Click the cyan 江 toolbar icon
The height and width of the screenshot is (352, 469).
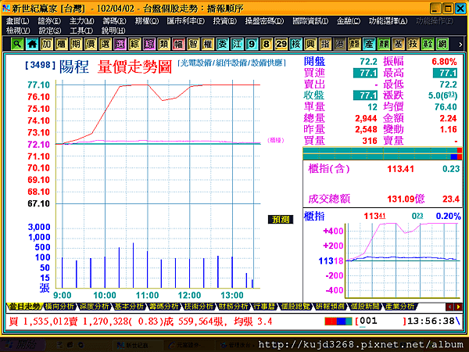(x=237, y=45)
